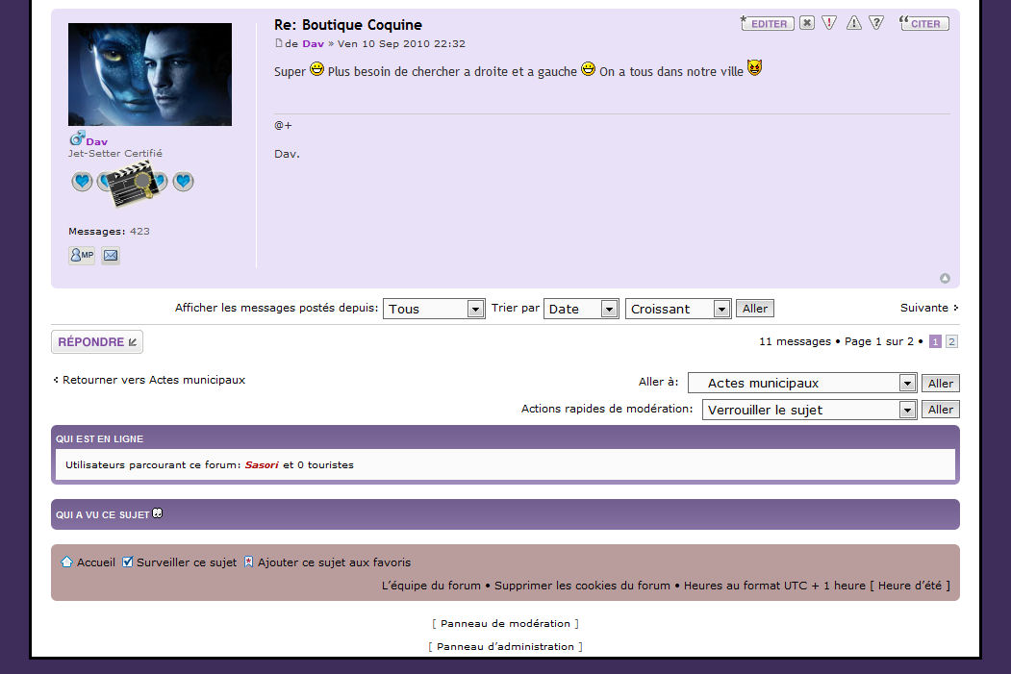This screenshot has height=674, width=1011.
Task: Toggle Surveiller ce sujet checkbox
Action: coord(127,562)
